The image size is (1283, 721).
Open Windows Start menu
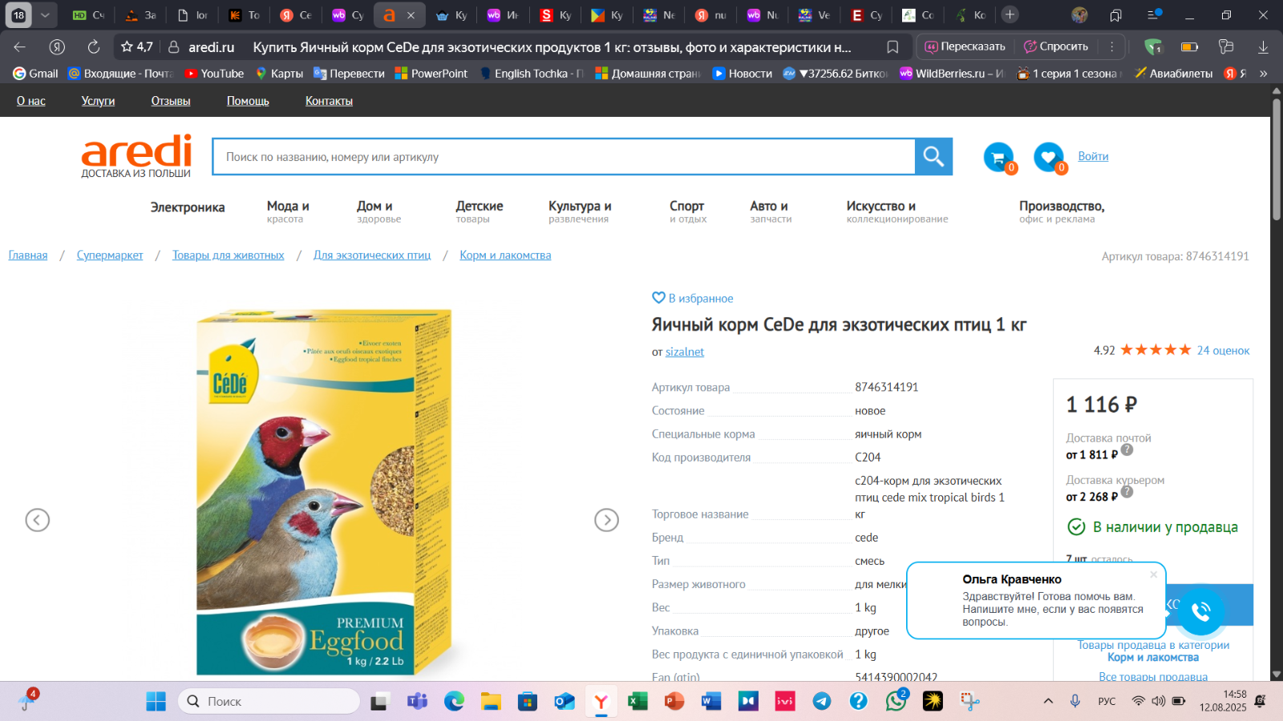point(156,701)
